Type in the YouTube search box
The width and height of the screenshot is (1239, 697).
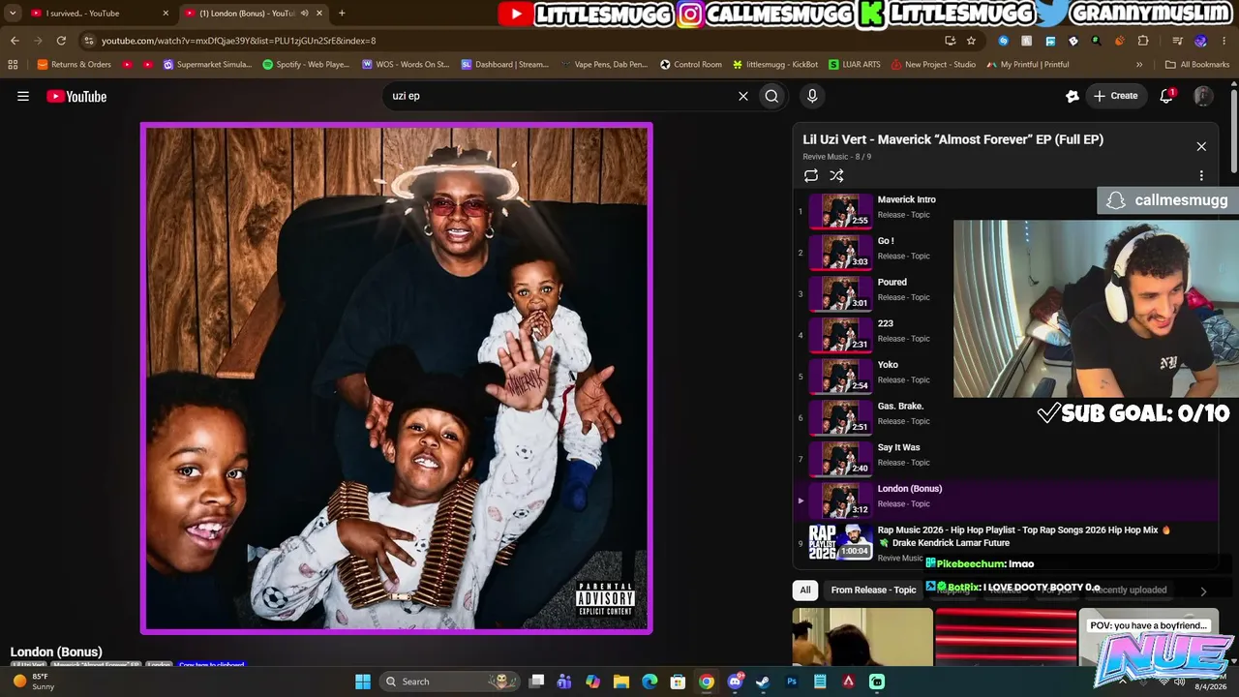pyautogui.click(x=561, y=96)
